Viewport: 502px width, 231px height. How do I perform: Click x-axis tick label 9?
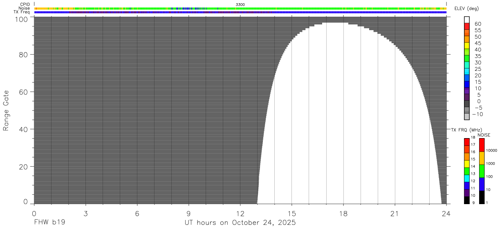point(188,213)
